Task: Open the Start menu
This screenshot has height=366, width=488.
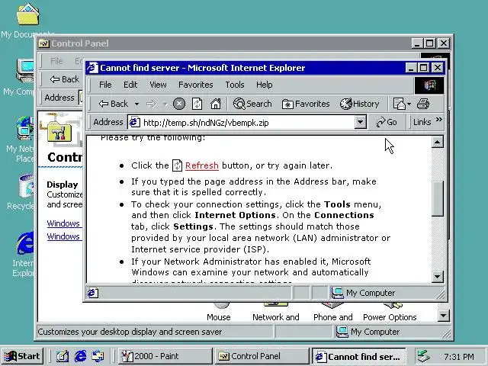Action: point(22,356)
